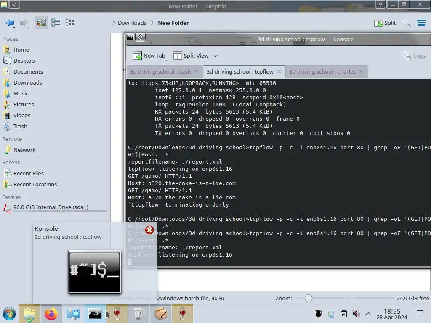
Task: Switch Dolphin to Compact view mode
Action: (56, 23)
